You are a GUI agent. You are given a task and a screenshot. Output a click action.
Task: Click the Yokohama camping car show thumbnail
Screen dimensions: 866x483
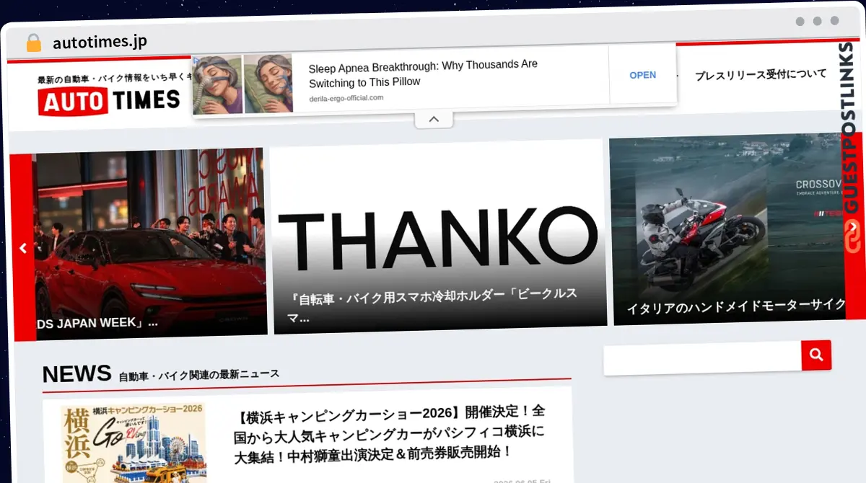point(134,443)
